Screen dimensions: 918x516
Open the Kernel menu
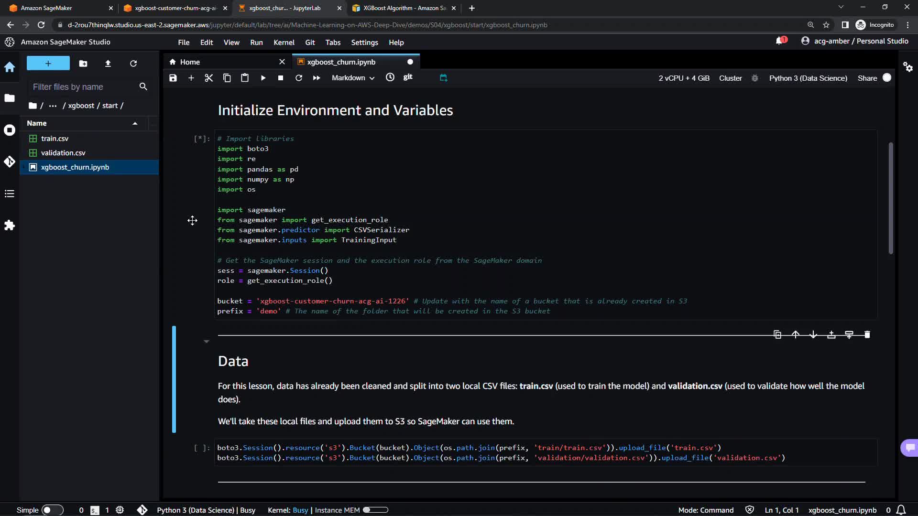[284, 43]
